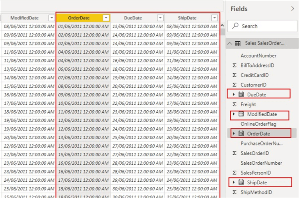Click the Fields pane title
Viewport: 299px width, 198px height.
click(239, 9)
